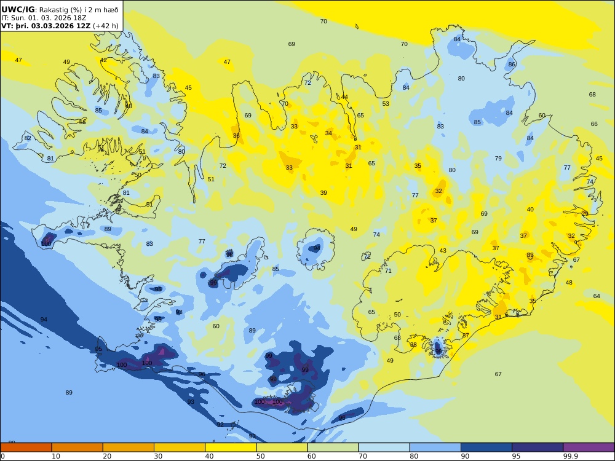Pick the 20–30 legend color segment
The width and height of the screenshot is (615, 461).
click(x=129, y=447)
